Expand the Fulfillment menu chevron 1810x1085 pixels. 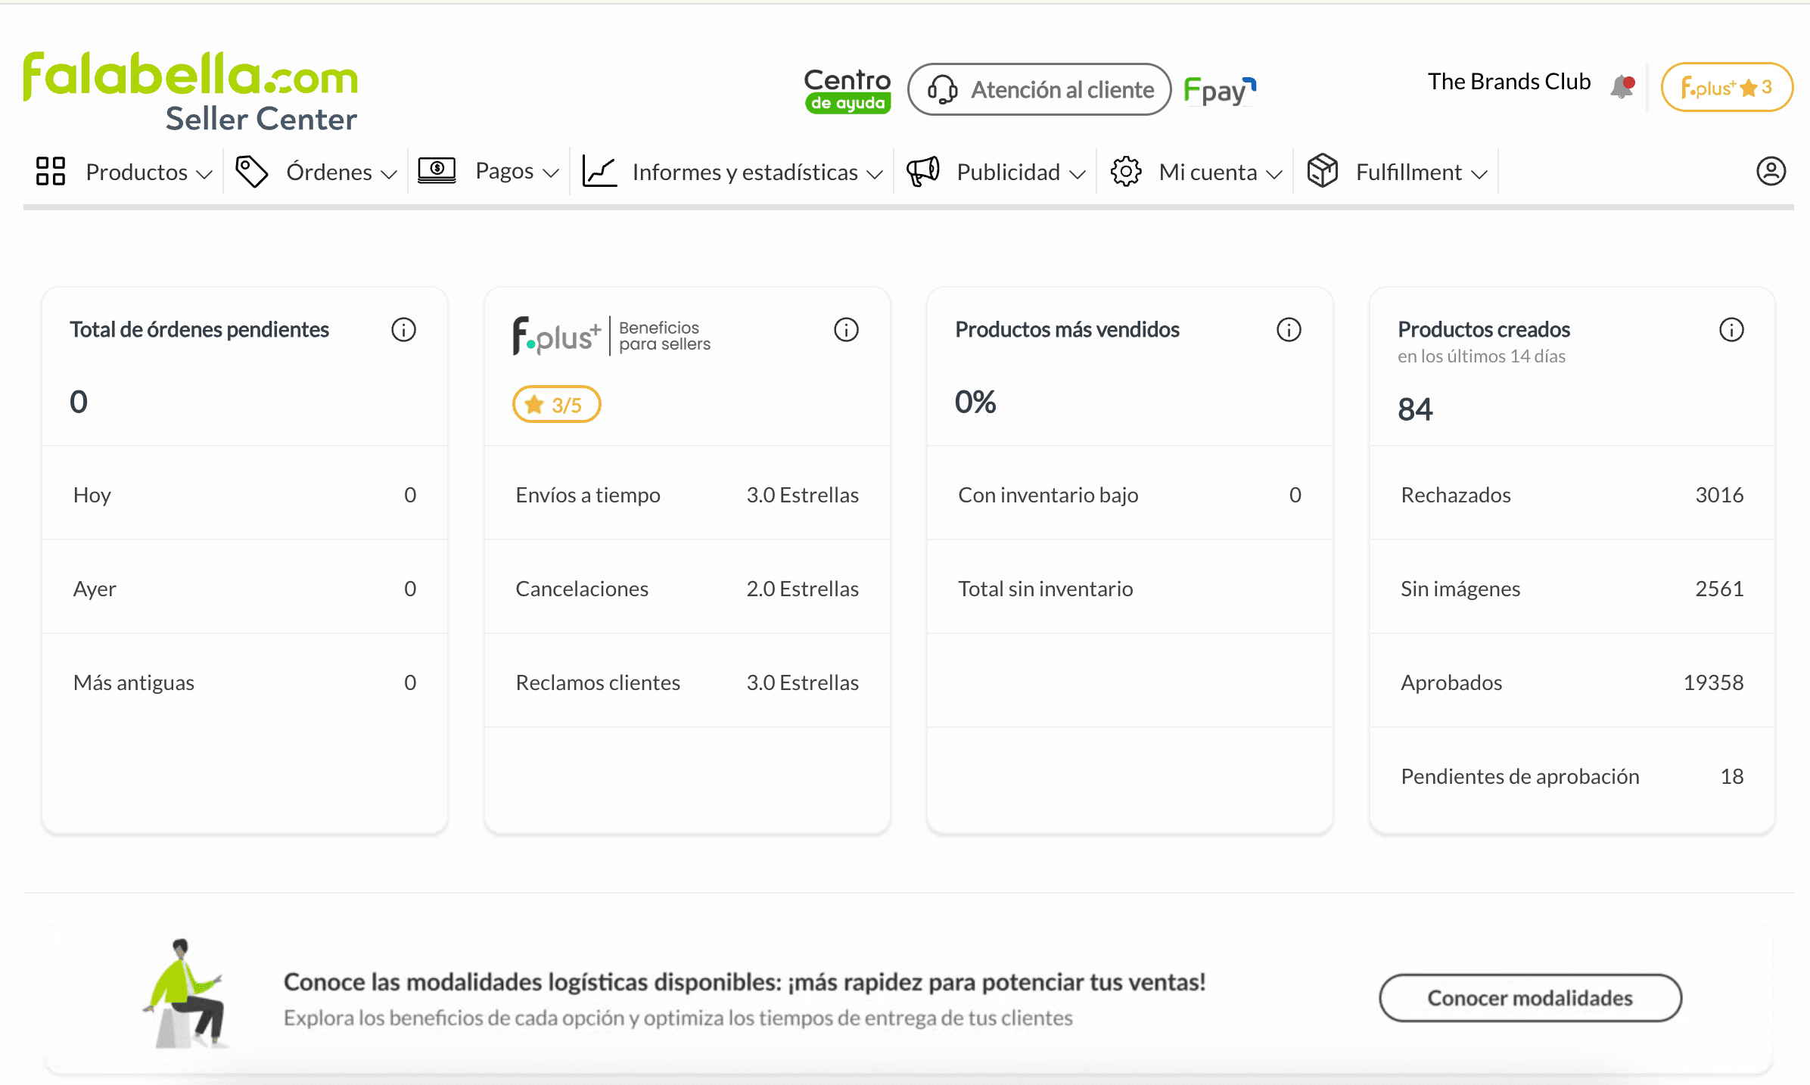1479,174
